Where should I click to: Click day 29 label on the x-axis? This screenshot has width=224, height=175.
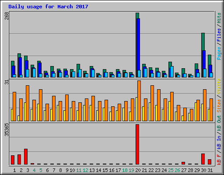(x=197, y=170)
